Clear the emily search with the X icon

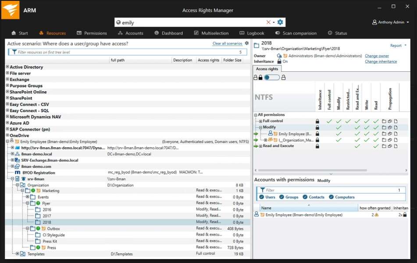click(269, 22)
